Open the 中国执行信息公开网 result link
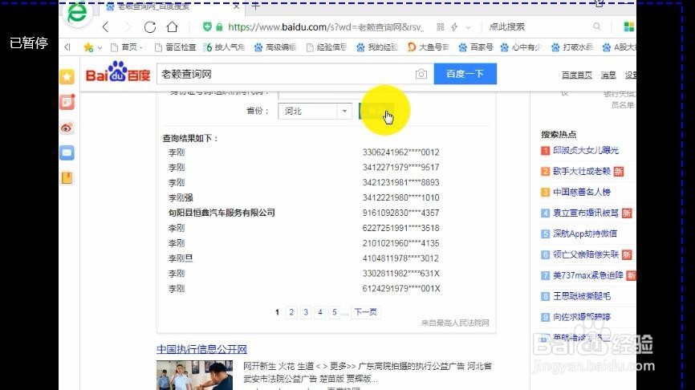Image resolution: width=695 pixels, height=390 pixels. (201, 349)
